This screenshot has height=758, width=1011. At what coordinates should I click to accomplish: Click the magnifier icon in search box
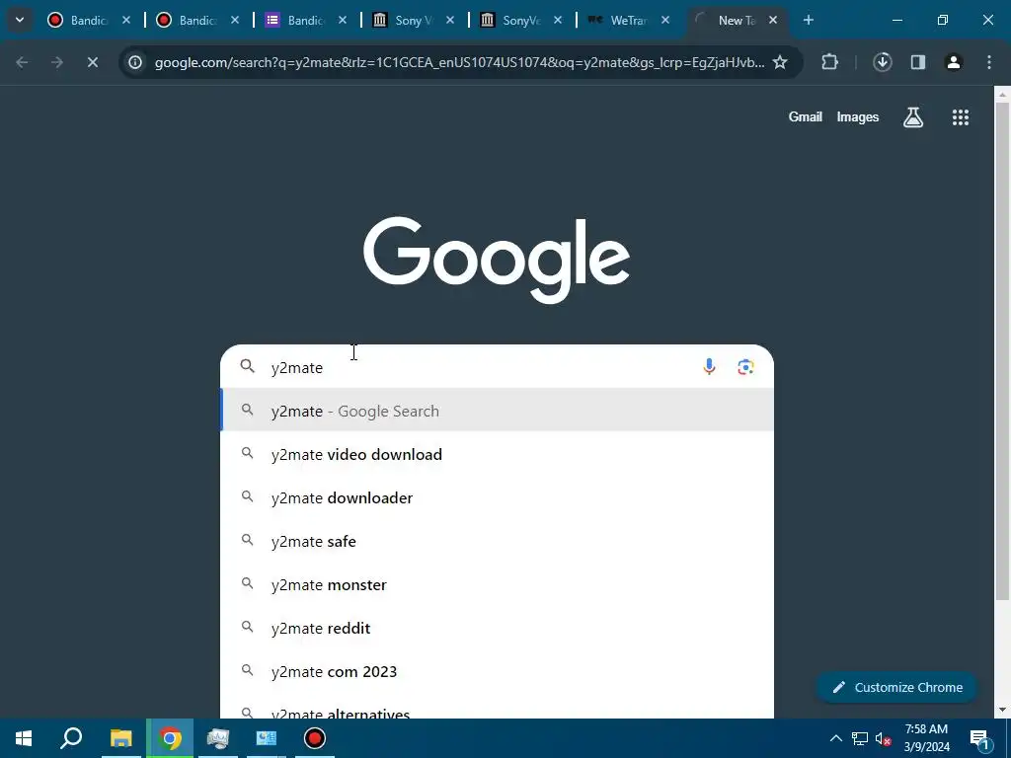point(248,367)
